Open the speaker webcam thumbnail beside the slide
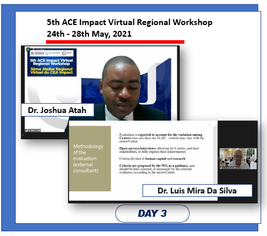 coord(238,158)
